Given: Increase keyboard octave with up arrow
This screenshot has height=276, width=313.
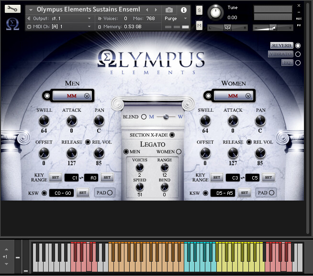Looking at the screenshot, I should click(6, 250).
